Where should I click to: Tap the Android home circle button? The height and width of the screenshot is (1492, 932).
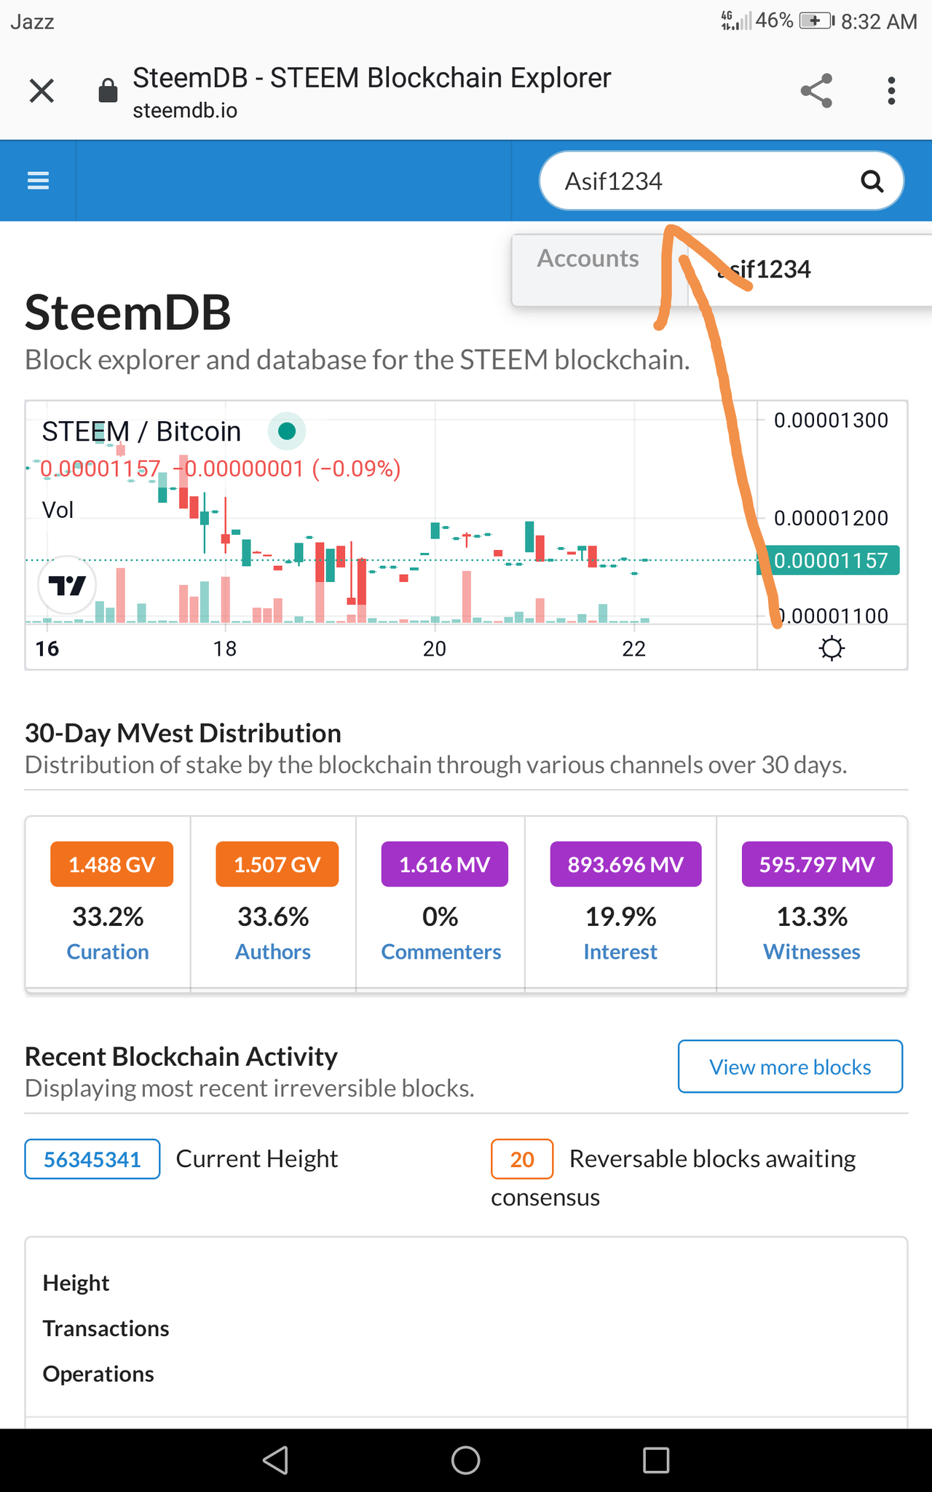465,1460
